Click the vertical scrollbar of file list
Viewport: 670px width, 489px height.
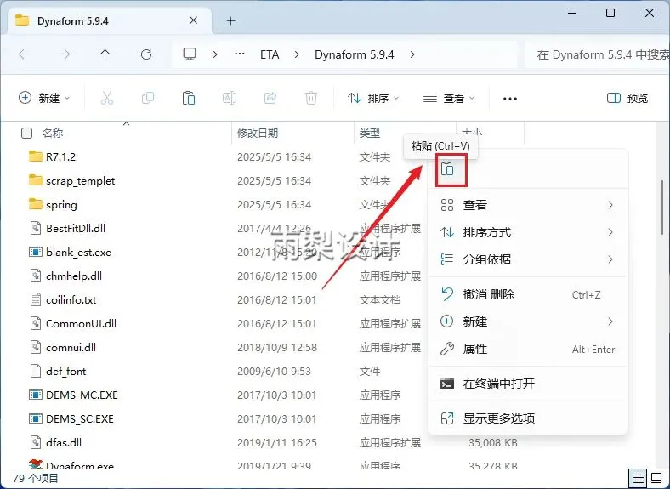point(662,208)
